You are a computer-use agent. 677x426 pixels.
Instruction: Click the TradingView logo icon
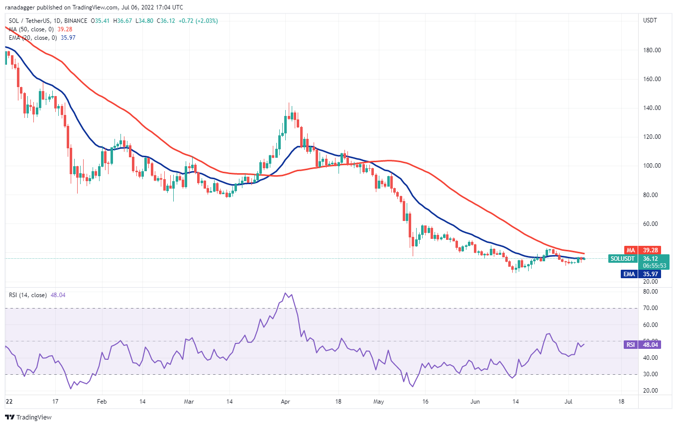point(10,417)
